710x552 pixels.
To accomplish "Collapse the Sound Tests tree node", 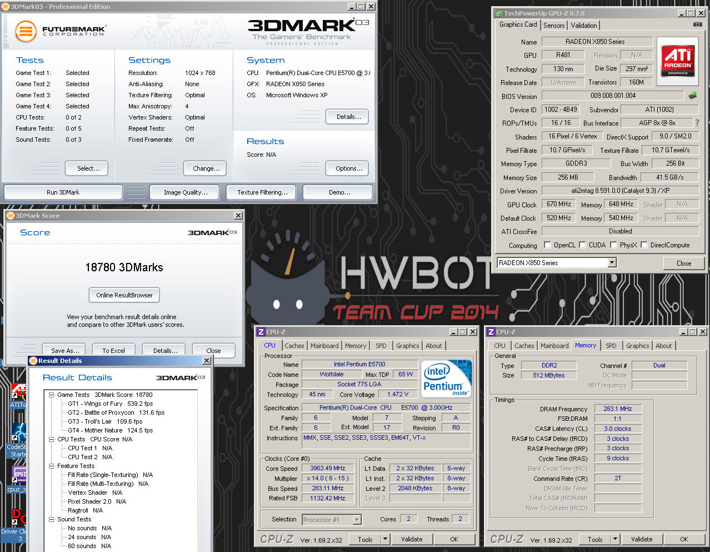I will click(51, 519).
